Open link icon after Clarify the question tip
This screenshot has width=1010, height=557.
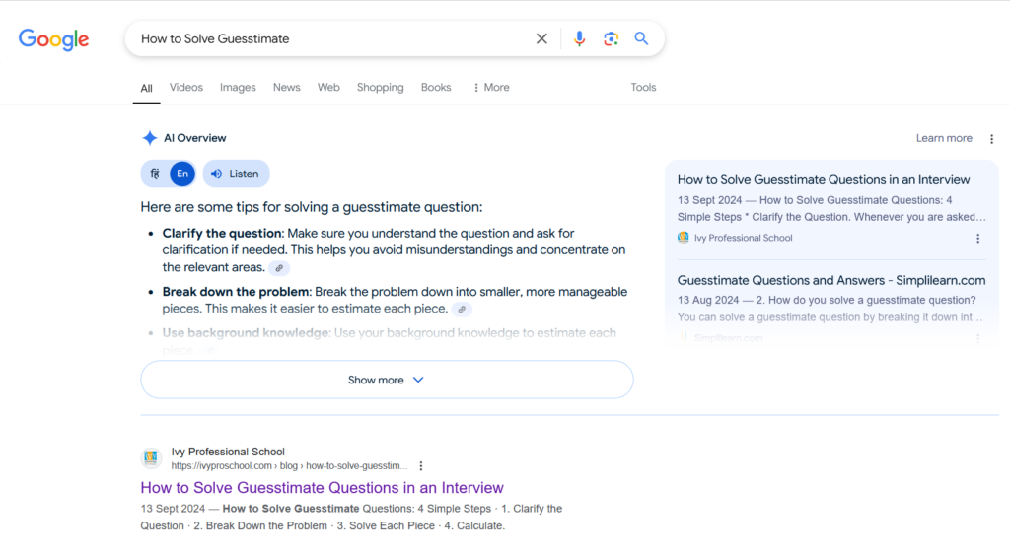tap(279, 268)
